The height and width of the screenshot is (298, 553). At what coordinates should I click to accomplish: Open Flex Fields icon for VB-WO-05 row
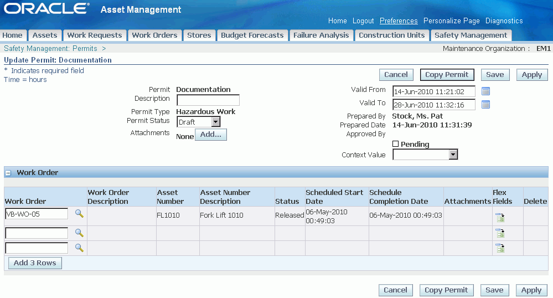pos(500,218)
